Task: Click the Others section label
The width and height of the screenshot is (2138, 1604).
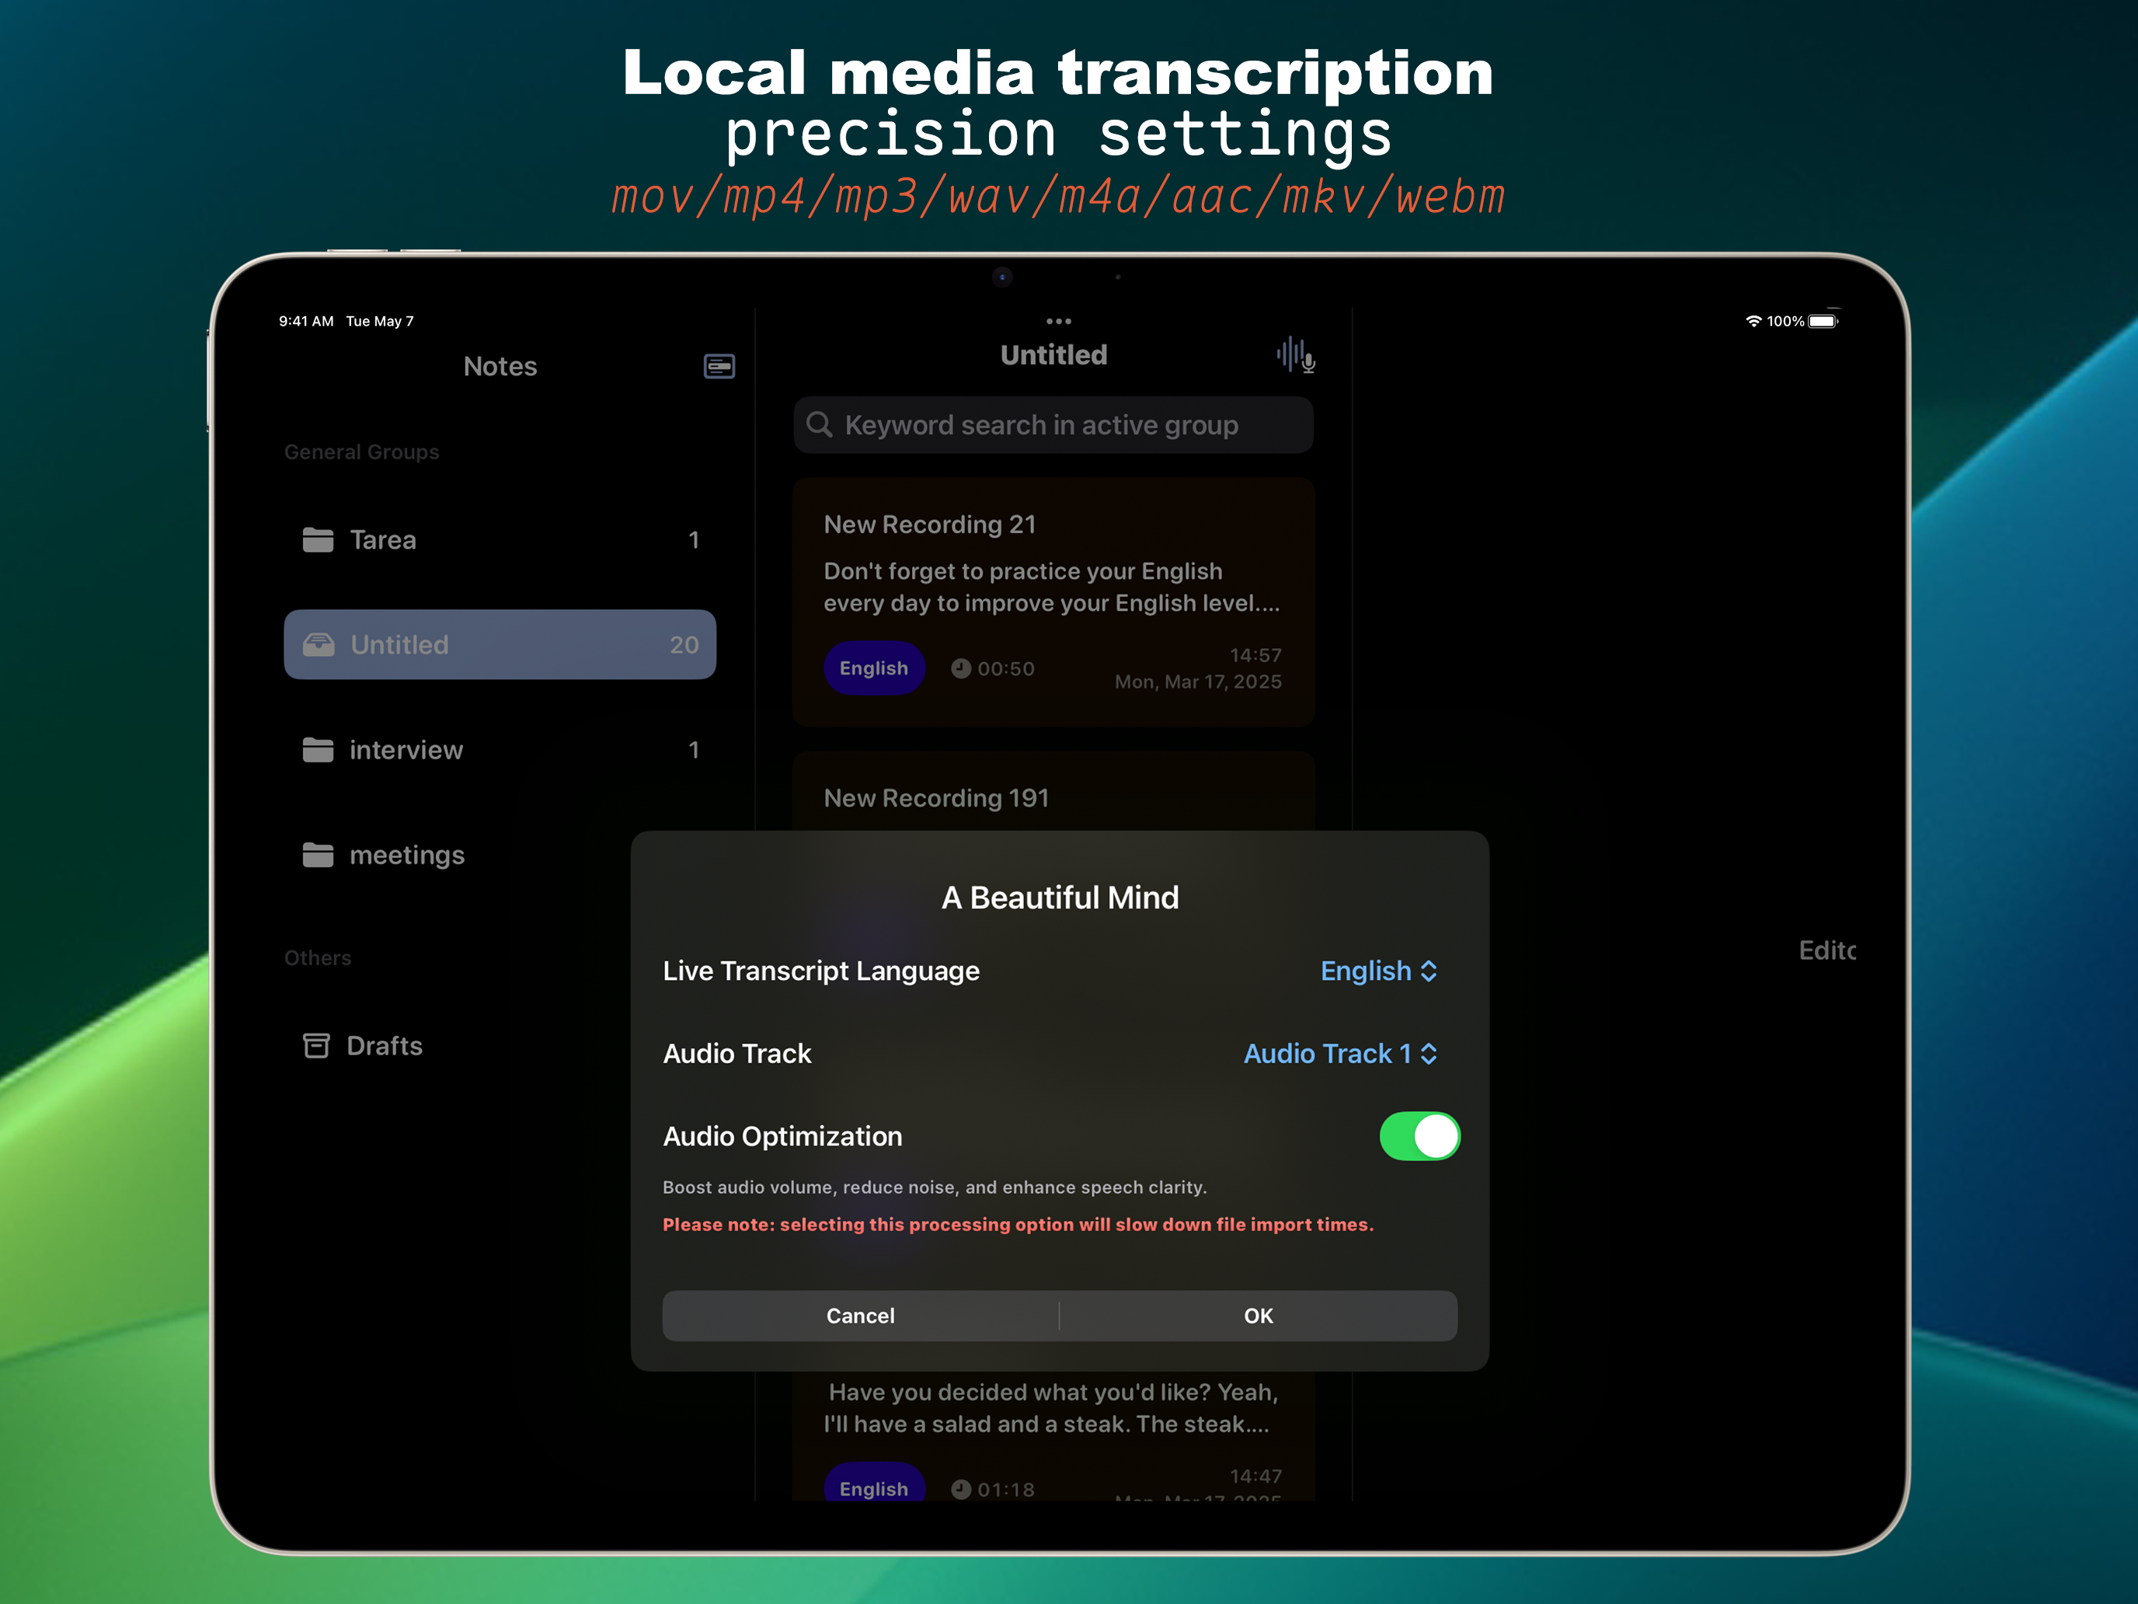Action: pos(317,958)
